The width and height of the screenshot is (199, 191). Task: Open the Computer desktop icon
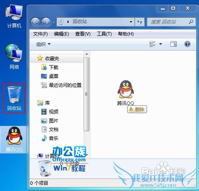(14, 16)
